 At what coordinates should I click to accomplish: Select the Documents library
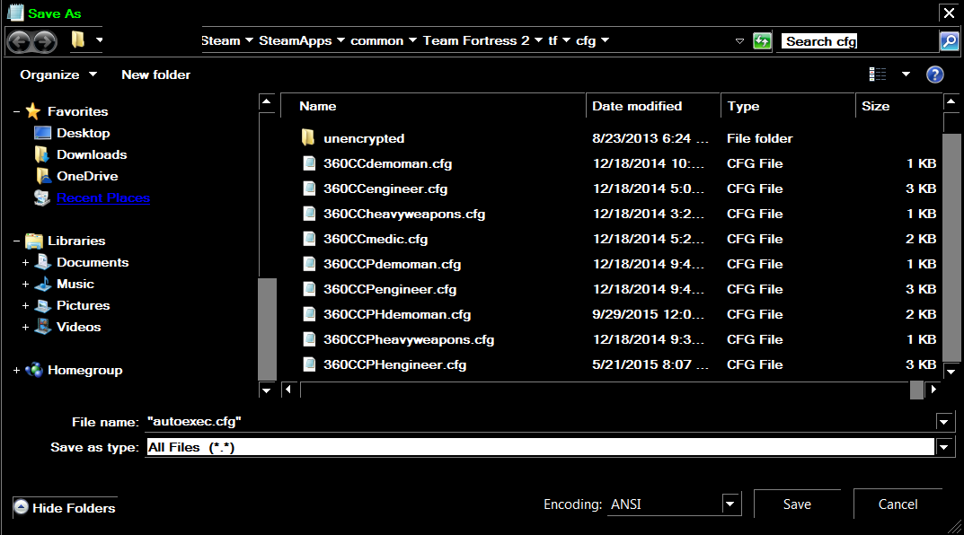[x=93, y=262]
